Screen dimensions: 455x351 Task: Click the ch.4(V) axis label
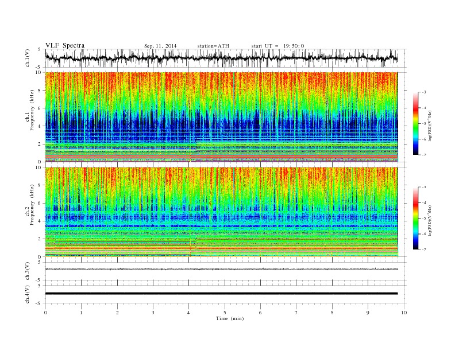point(28,294)
